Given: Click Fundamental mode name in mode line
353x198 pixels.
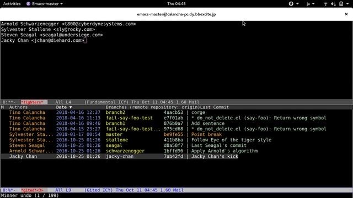Looking at the screenshot, I should pos(100,102).
